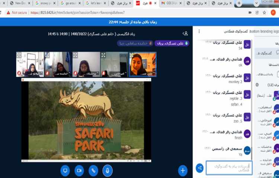This screenshot has height=178, width=279.
Task: Switch to the 'New Do...' browser tab
Action: [20, 3]
